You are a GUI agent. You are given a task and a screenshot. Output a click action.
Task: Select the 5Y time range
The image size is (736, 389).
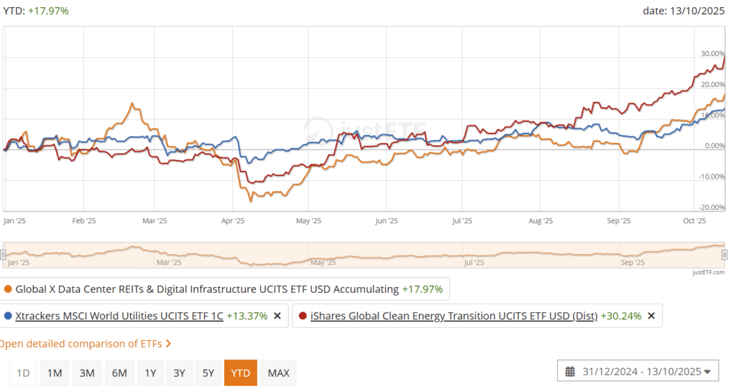tap(208, 373)
